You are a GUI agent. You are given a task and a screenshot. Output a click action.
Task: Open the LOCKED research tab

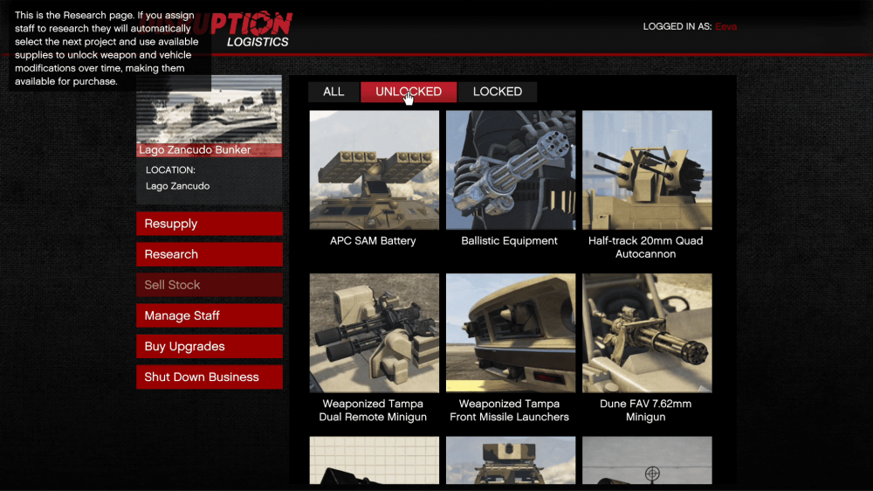498,92
